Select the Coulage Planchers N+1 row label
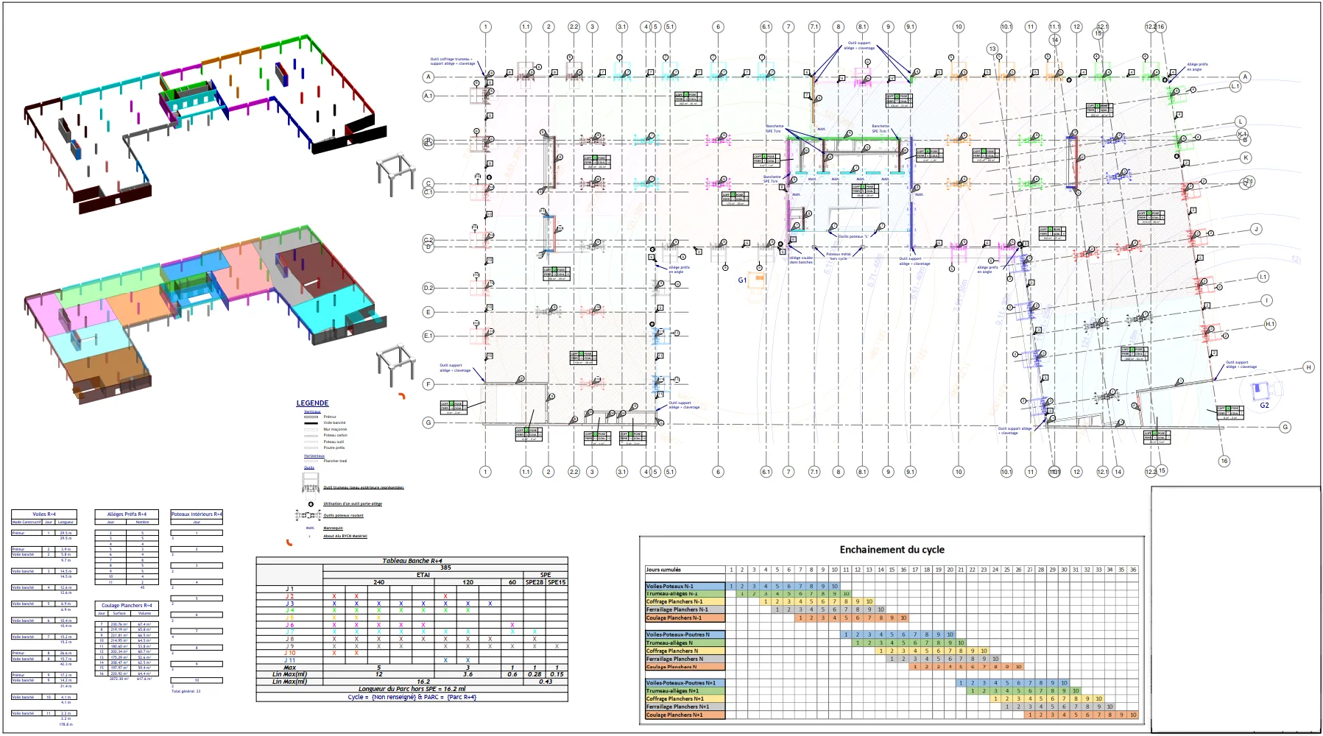This screenshot has height=736, width=1323. [685, 715]
